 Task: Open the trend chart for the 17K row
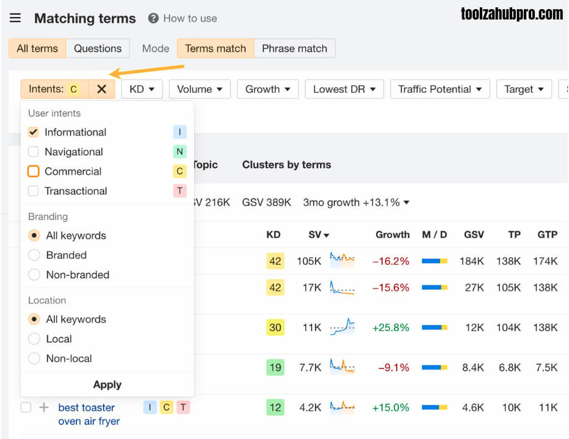click(342, 287)
